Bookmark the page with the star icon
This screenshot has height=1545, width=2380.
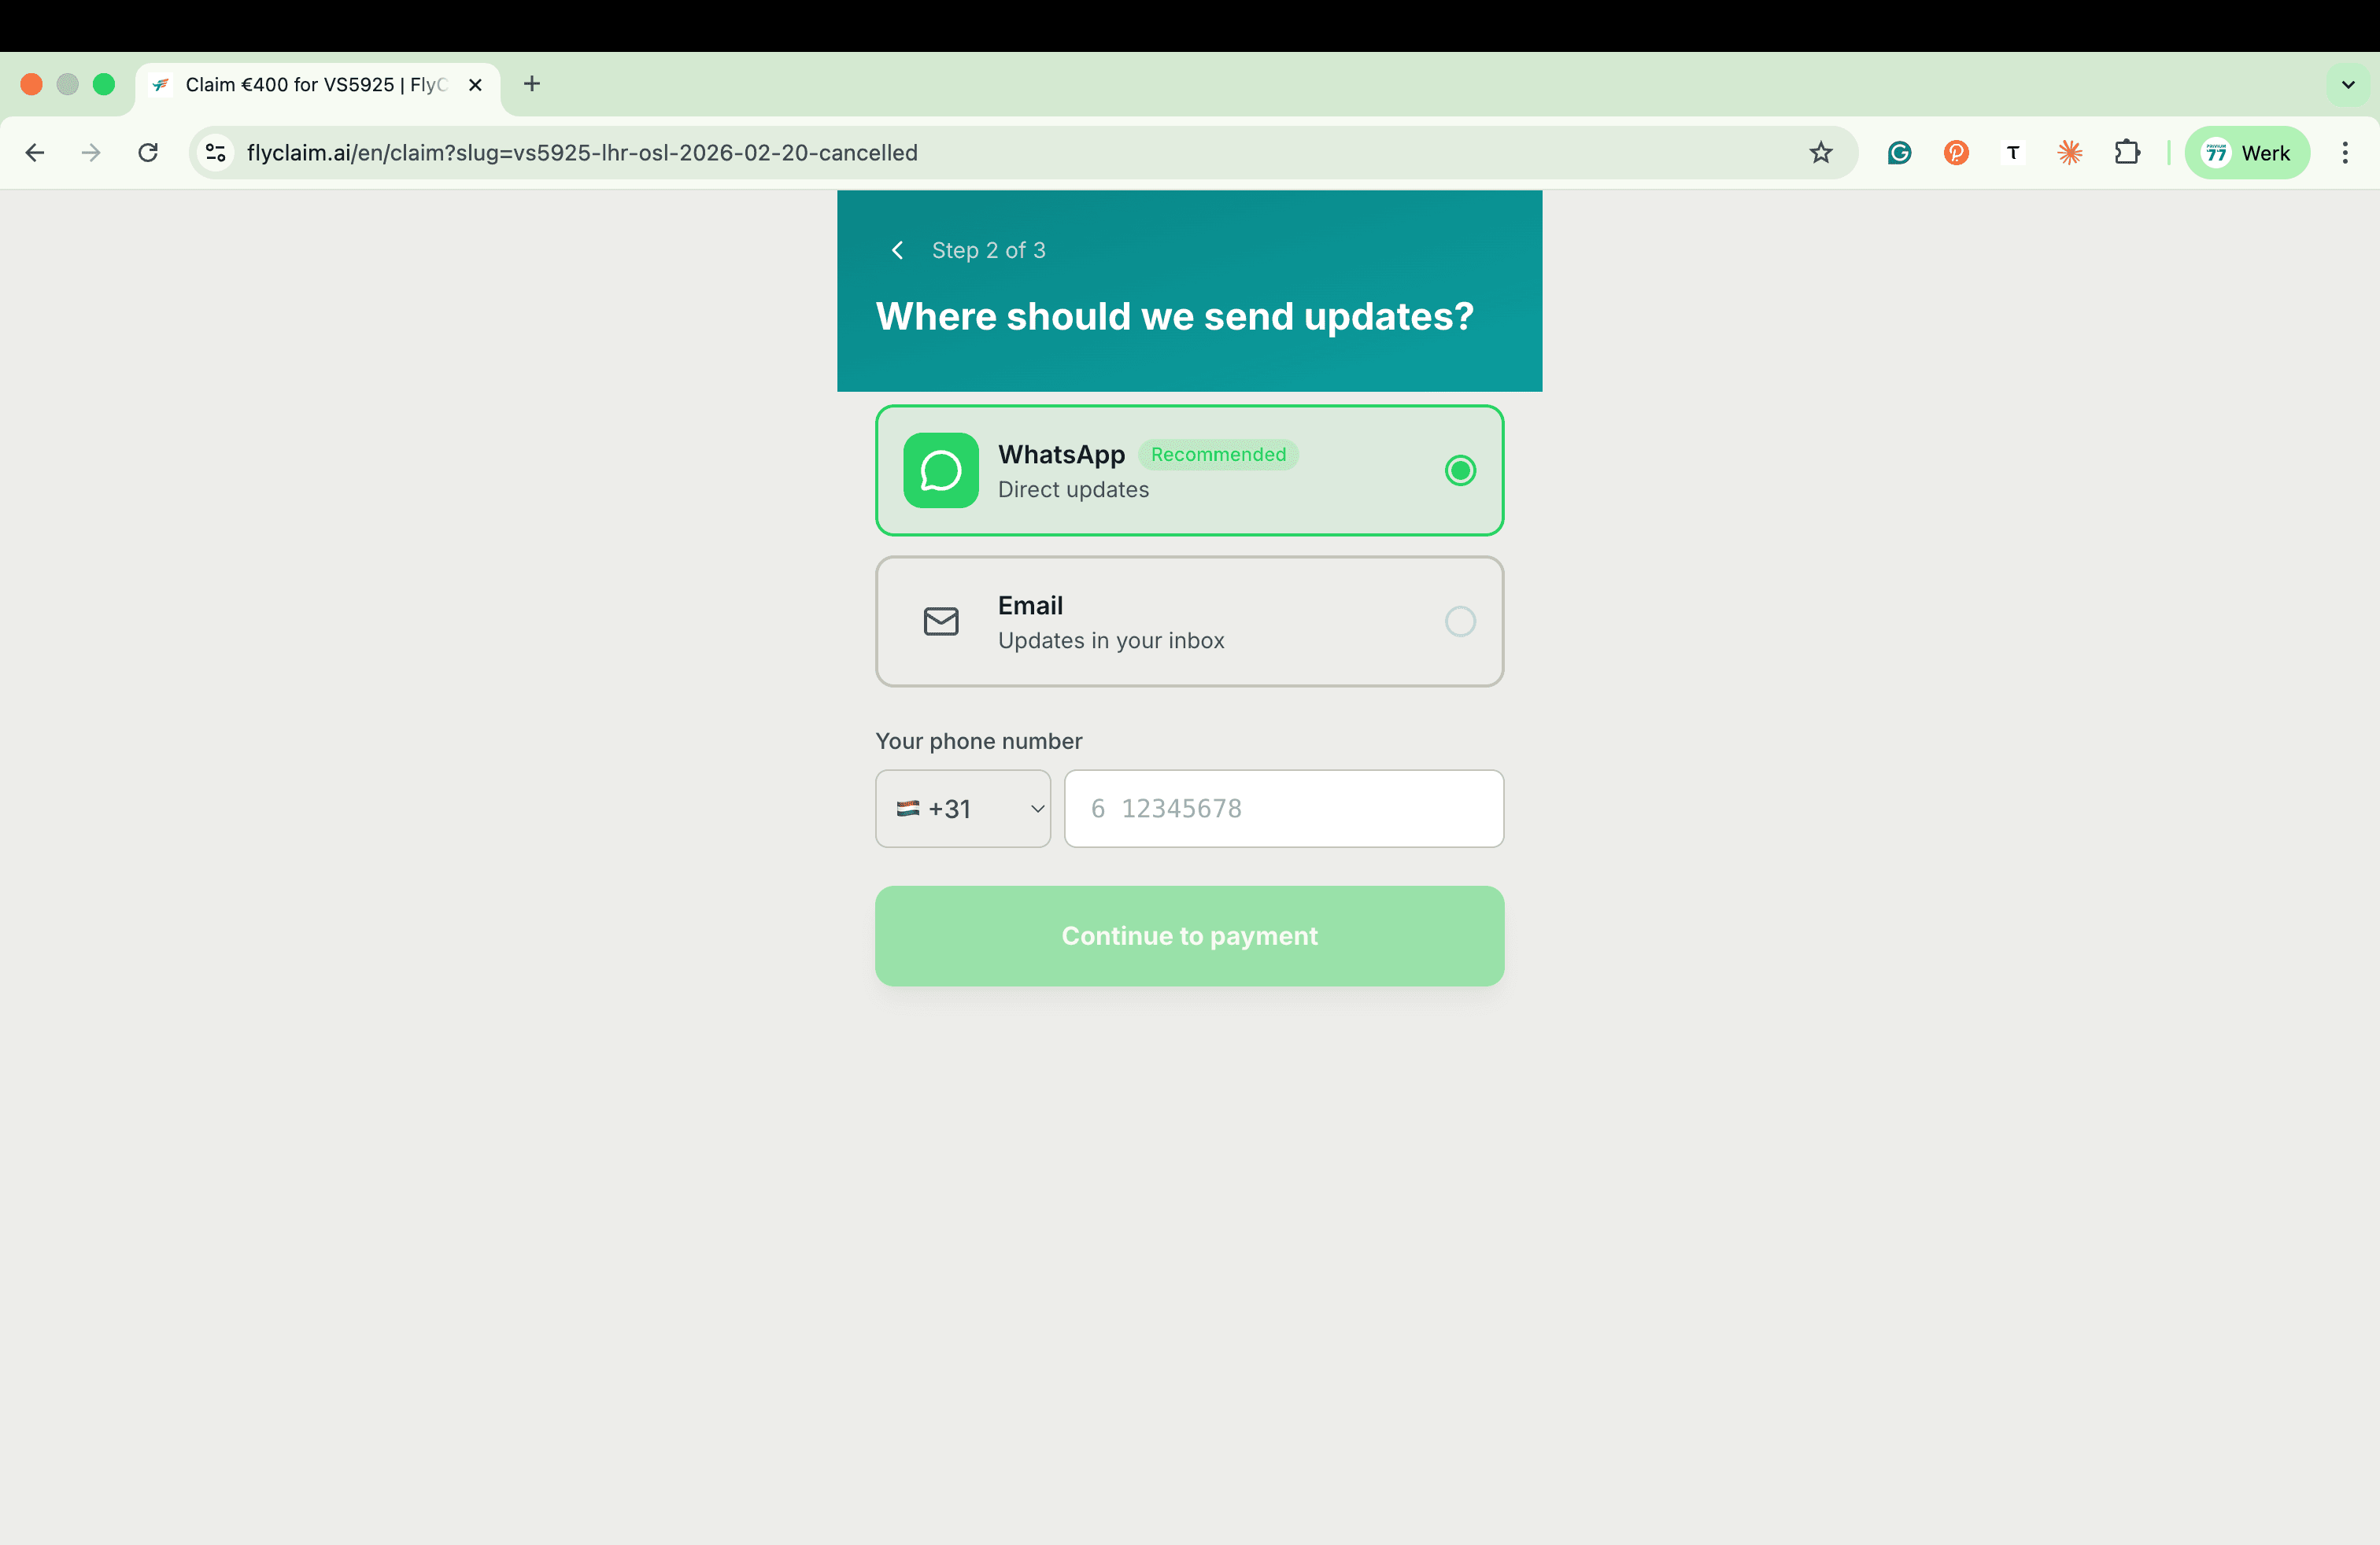pos(1820,152)
